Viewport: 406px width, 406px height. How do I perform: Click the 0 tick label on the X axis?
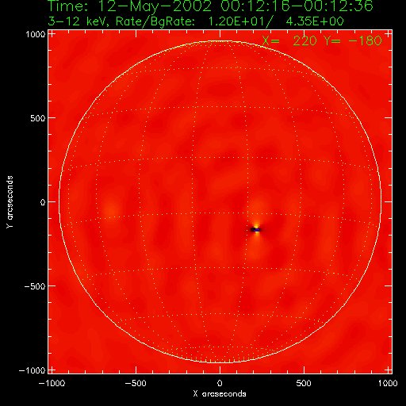point(220,383)
